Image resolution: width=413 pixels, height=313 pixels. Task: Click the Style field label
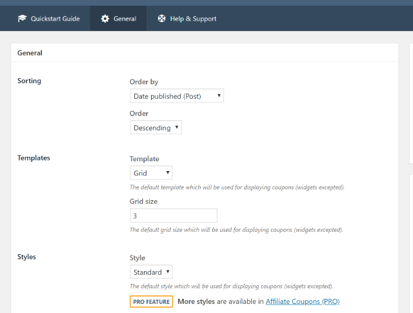[x=137, y=257]
